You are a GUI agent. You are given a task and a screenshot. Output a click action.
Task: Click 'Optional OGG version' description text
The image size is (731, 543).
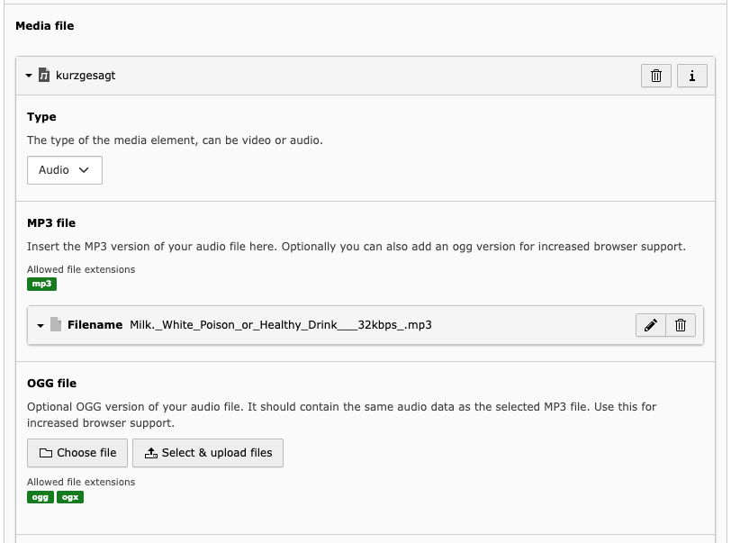click(342, 415)
